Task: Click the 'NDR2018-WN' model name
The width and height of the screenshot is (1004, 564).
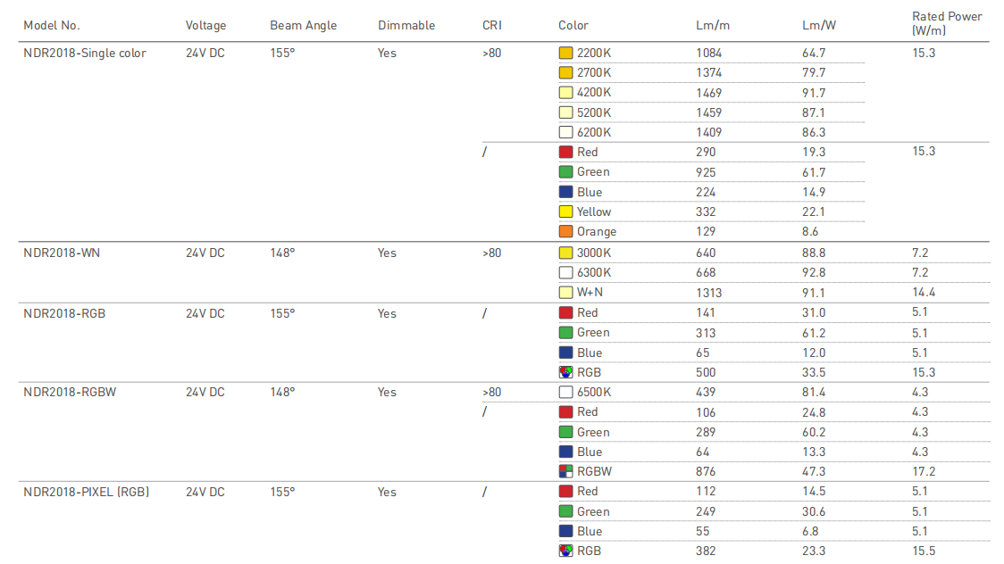Action: (62, 253)
